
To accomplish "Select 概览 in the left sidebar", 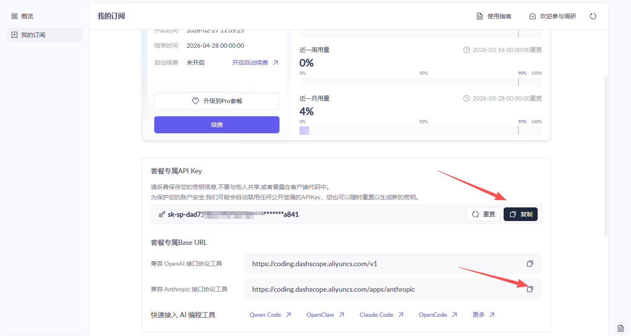I will tap(27, 16).
